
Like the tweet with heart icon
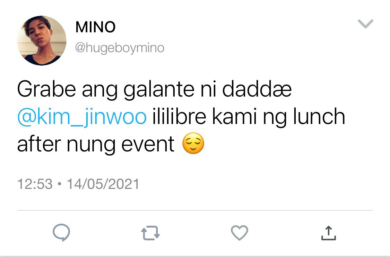[x=240, y=233]
